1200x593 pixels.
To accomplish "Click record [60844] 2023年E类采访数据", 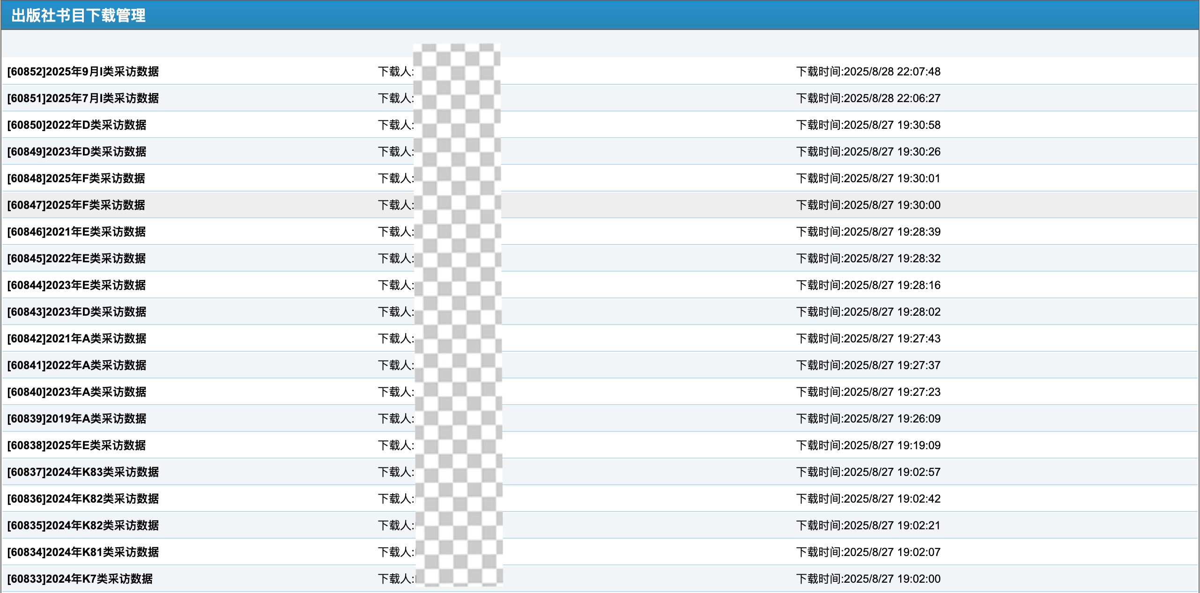I will (x=76, y=285).
